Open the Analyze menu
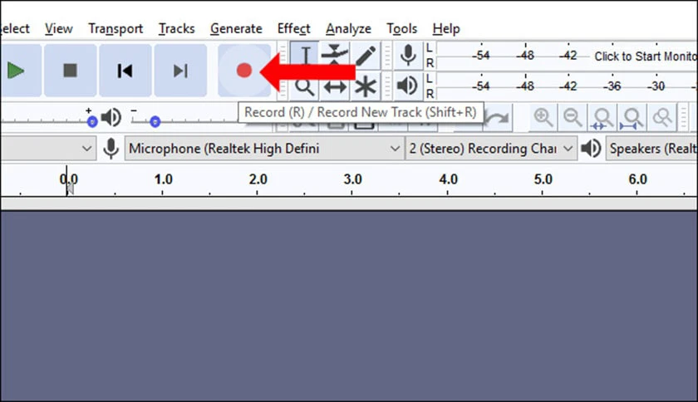 pyautogui.click(x=348, y=29)
